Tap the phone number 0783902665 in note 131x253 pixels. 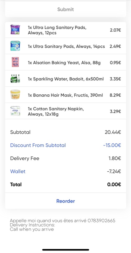click(x=102, y=221)
